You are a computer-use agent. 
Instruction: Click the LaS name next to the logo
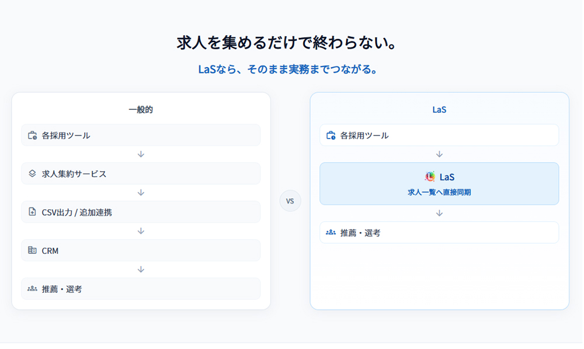coord(447,177)
